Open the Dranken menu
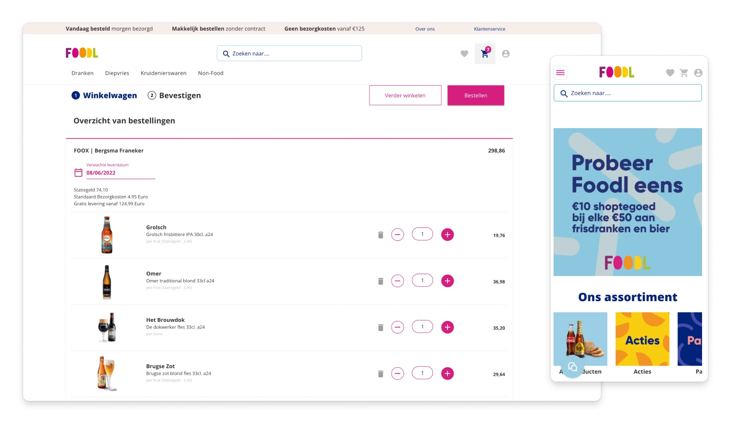 82,73
